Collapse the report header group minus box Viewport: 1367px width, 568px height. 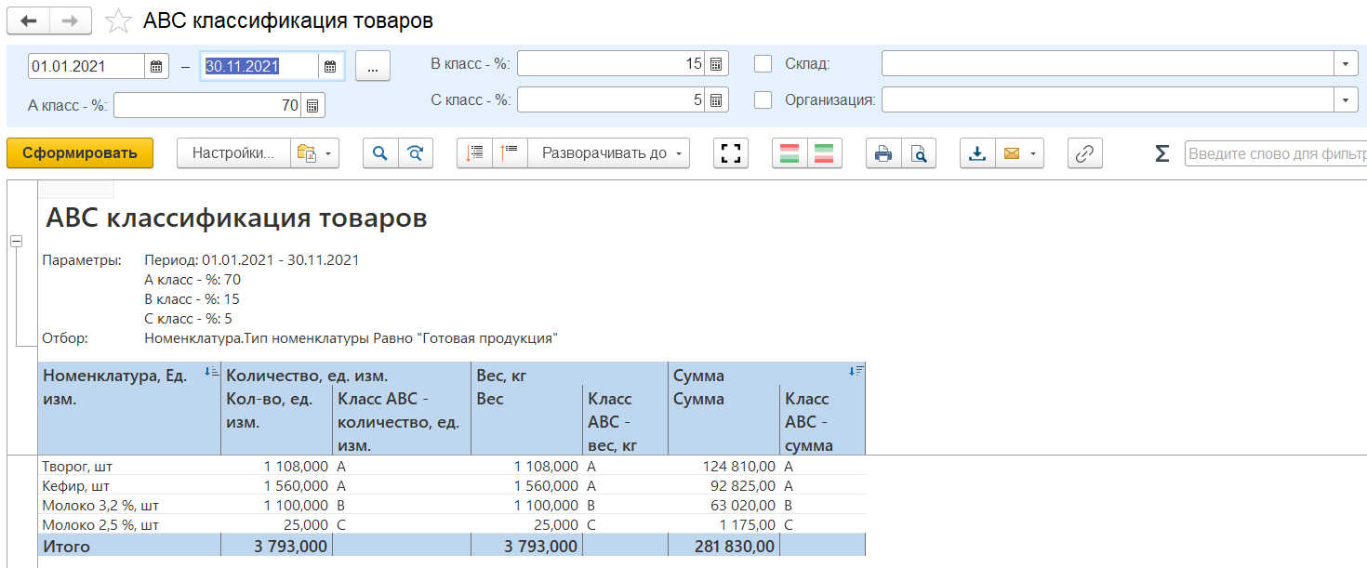coord(16,241)
